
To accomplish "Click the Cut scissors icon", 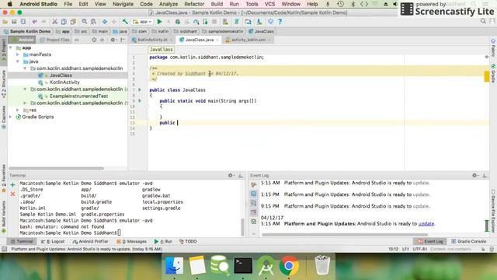I will [x=55, y=22].
